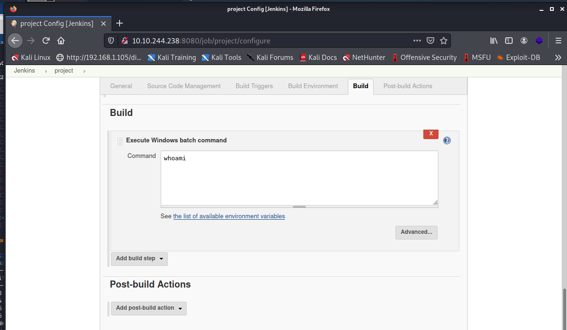The height and width of the screenshot is (330, 567).
Task: Open a new browser tab
Action: (120, 23)
